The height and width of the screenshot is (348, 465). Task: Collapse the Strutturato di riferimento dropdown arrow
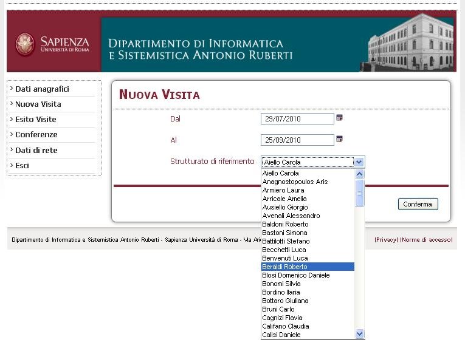click(359, 162)
